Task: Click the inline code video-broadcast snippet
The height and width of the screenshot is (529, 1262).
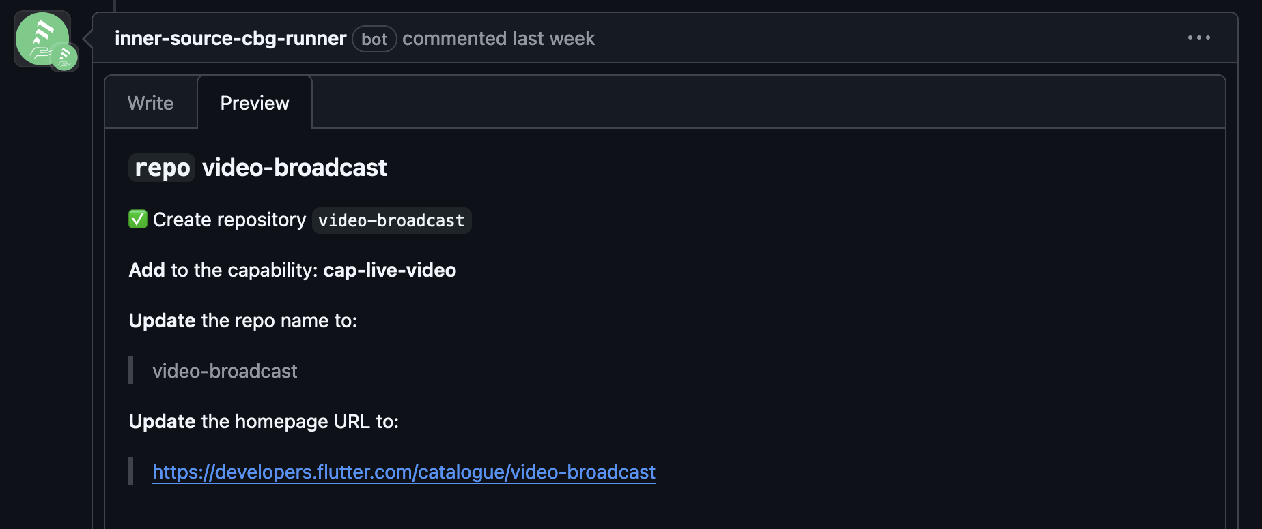Action: point(391,220)
